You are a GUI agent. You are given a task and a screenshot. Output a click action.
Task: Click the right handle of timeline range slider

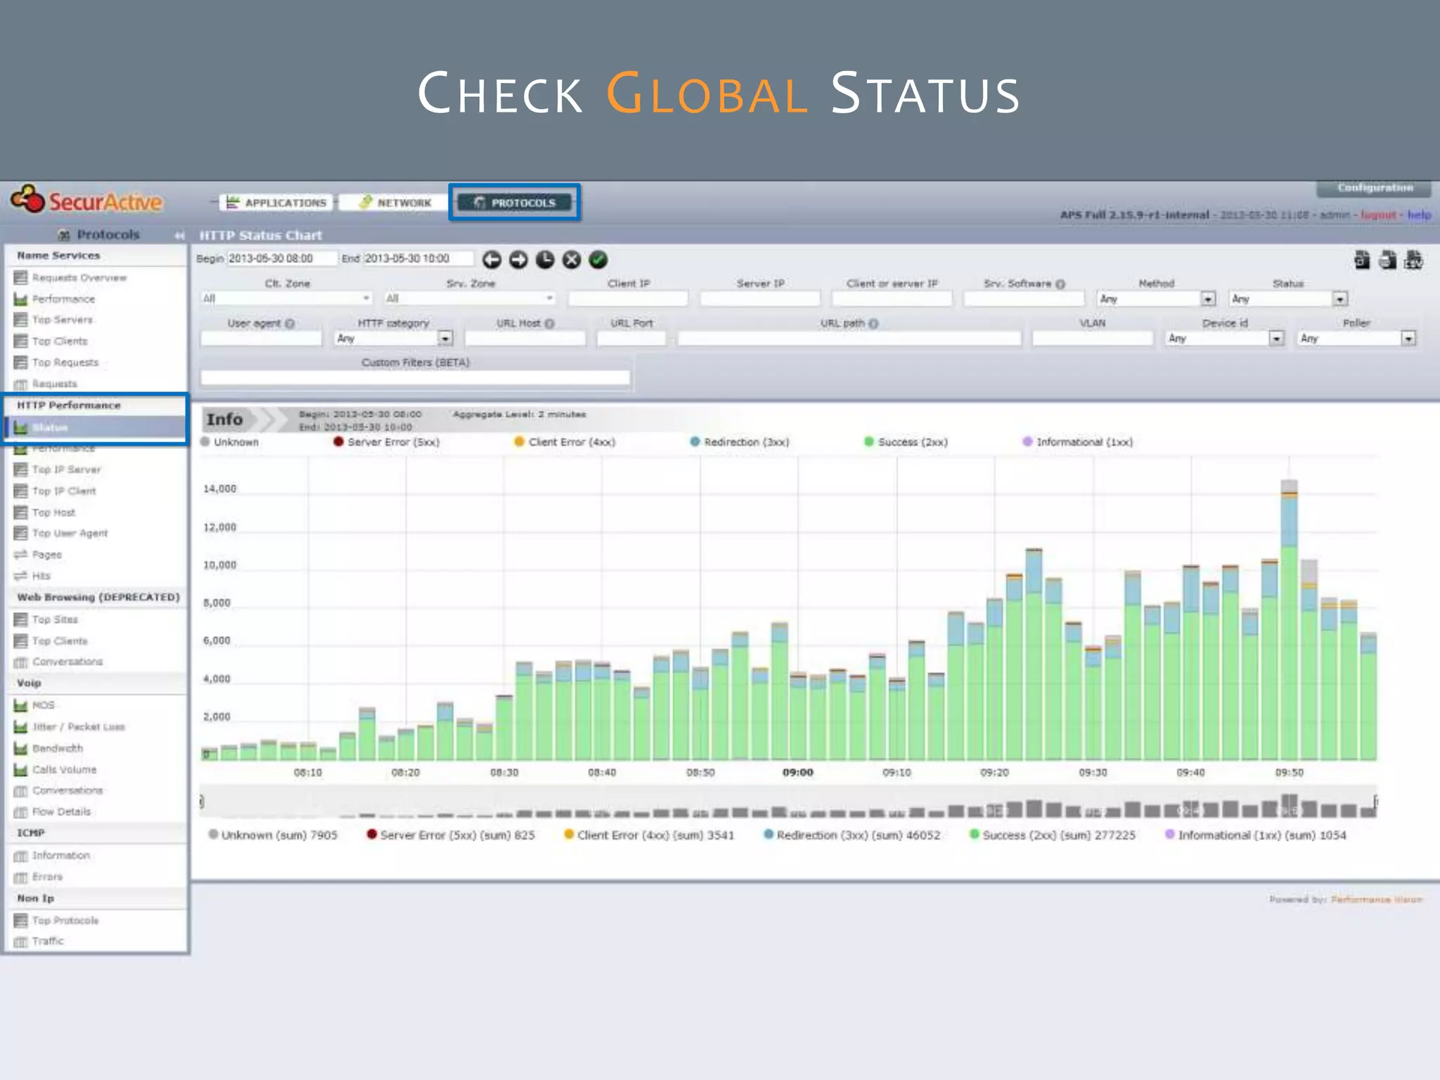click(x=1376, y=802)
